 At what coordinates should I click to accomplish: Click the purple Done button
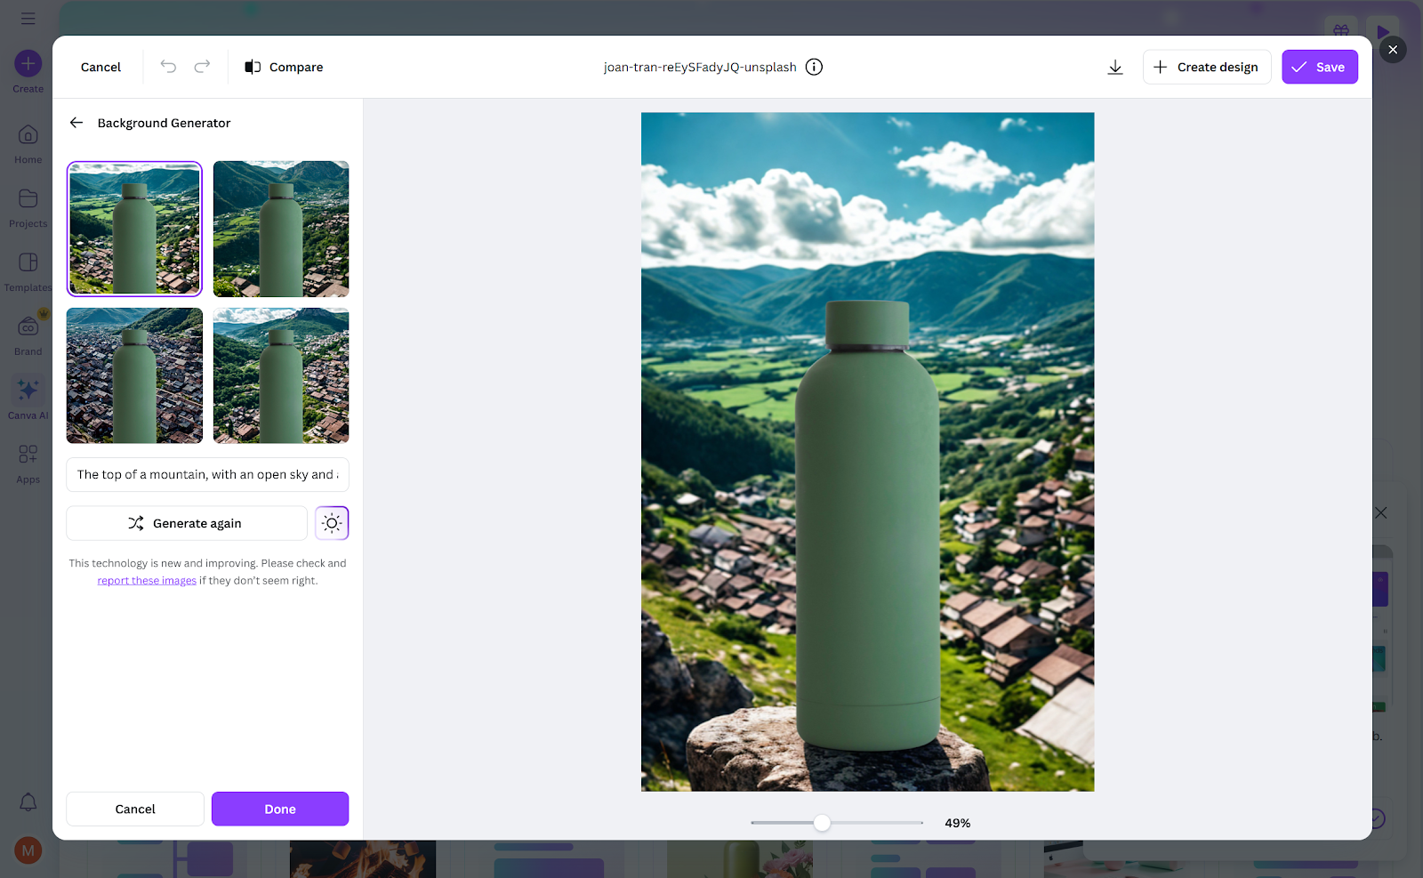pos(280,809)
